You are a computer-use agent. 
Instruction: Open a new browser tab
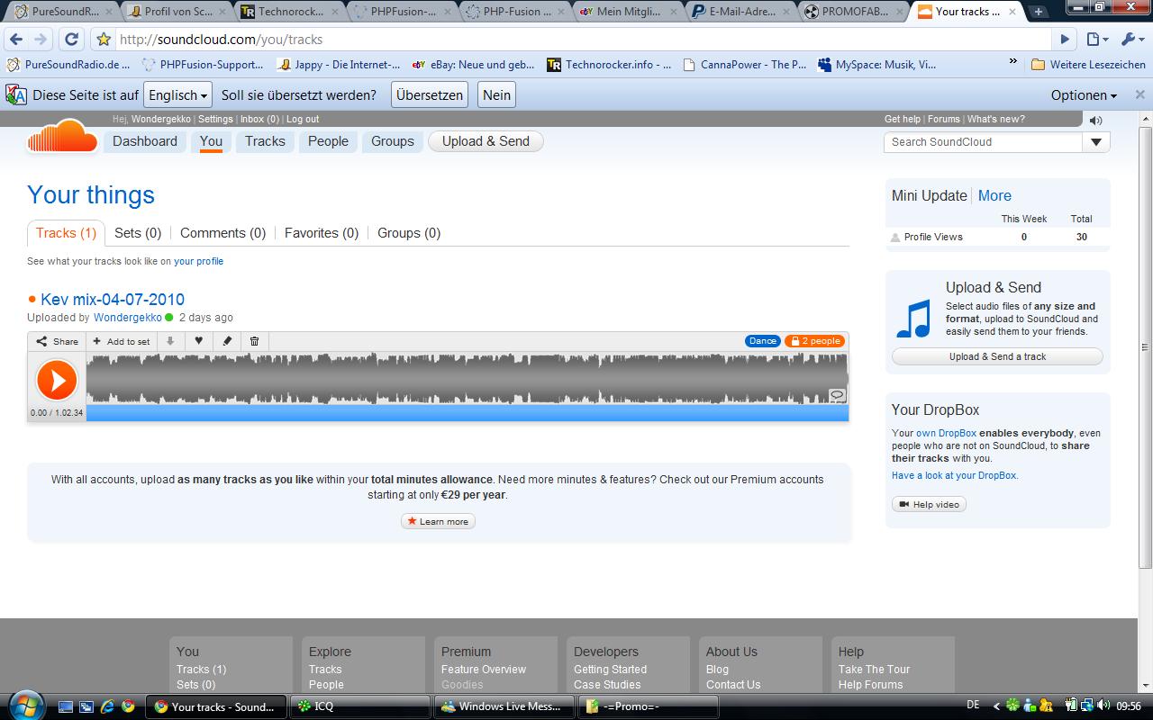(x=1038, y=12)
